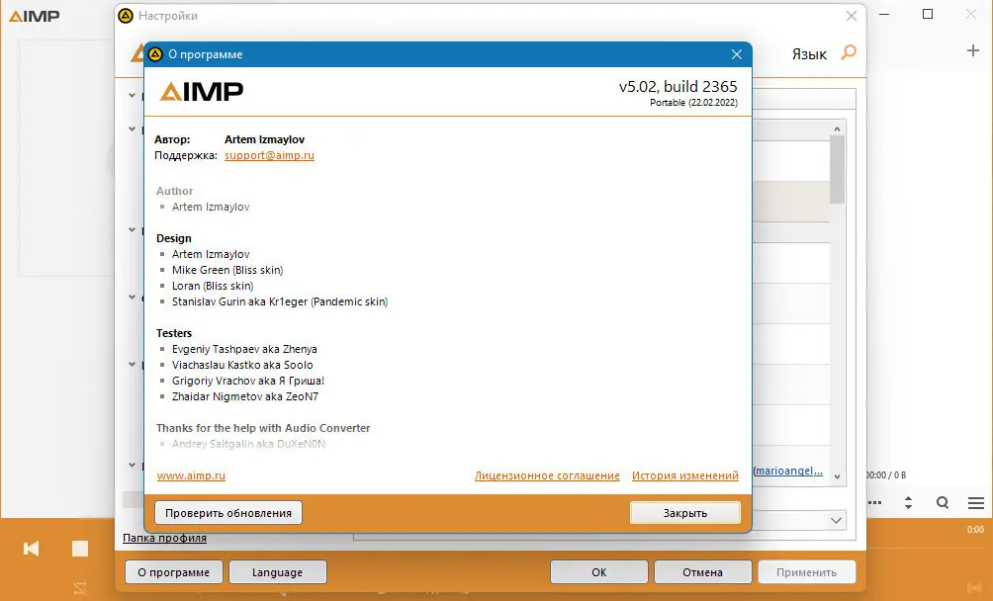
Task: Open playlist search with the magnifier icon
Action: tap(945, 502)
